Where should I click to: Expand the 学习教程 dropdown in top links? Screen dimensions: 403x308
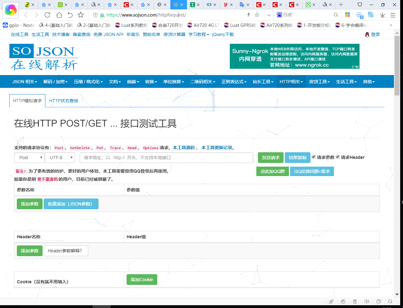click(199, 34)
